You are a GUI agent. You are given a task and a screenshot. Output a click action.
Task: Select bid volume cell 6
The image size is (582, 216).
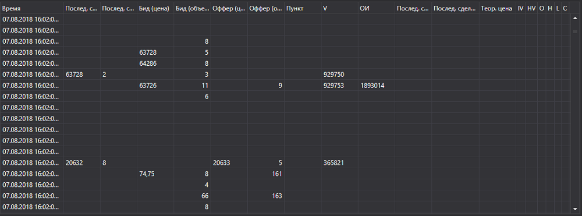(192, 97)
